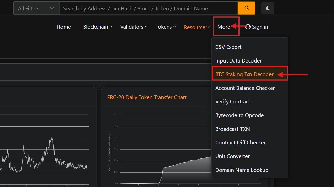Open the Resource menu

click(197, 27)
